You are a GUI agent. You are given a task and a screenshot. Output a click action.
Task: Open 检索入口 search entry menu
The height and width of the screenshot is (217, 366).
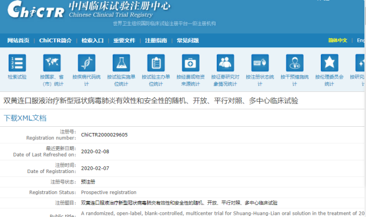(x=93, y=41)
